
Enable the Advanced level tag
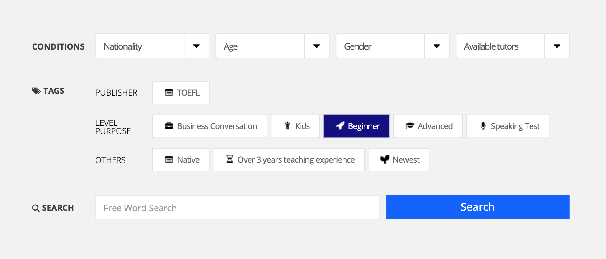click(428, 126)
